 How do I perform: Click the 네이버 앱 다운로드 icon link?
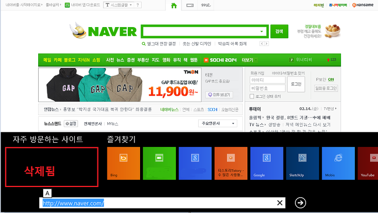82,5
